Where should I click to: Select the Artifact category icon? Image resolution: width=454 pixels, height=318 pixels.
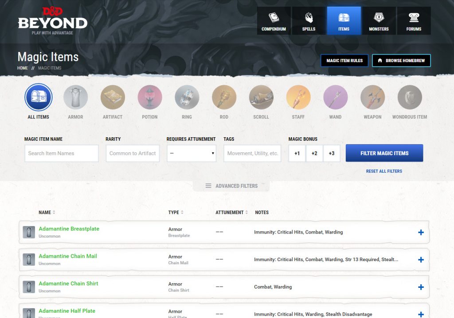click(113, 98)
